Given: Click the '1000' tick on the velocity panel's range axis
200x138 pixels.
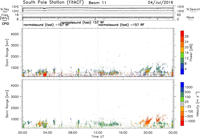Looking at the screenshot, I should [x=14, y=119].
